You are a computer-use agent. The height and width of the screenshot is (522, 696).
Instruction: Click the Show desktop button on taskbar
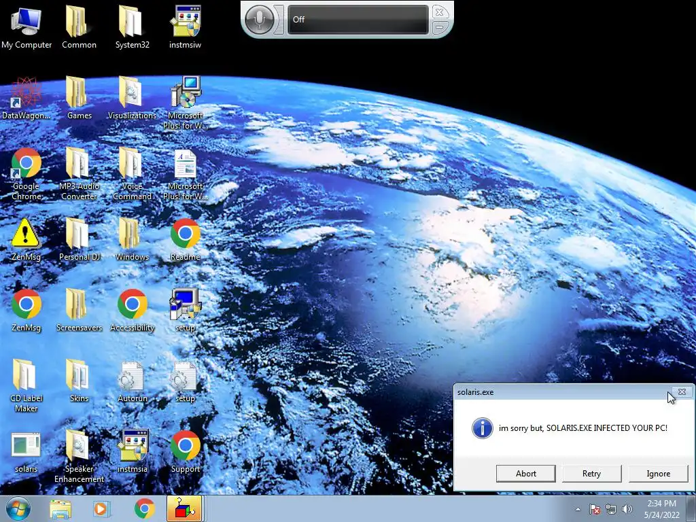coord(691,509)
